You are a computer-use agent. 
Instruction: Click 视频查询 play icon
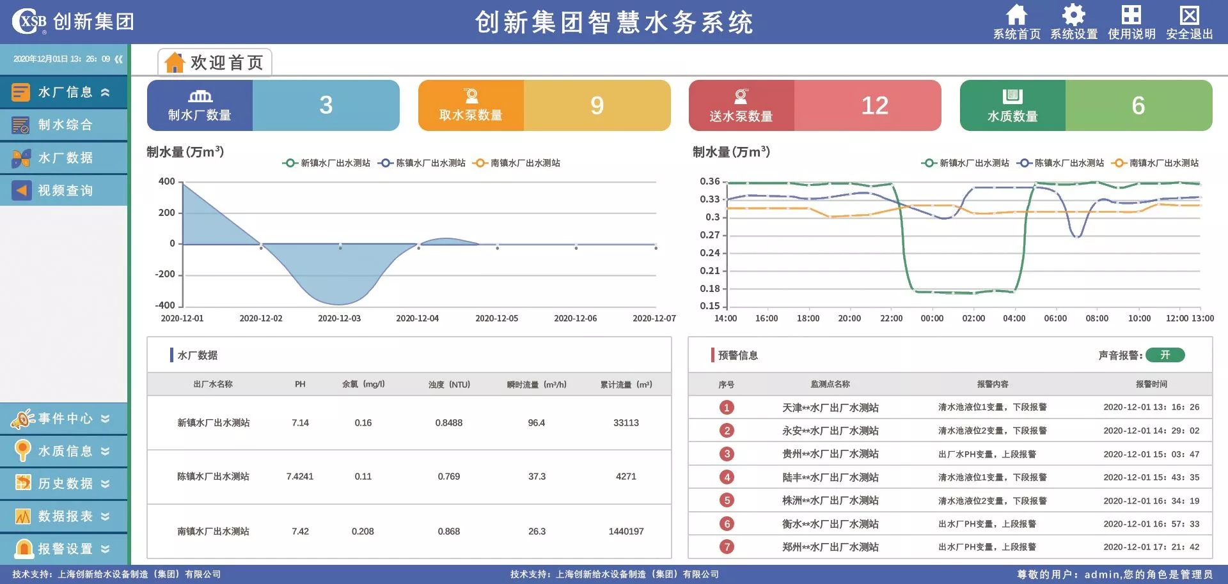[21, 190]
